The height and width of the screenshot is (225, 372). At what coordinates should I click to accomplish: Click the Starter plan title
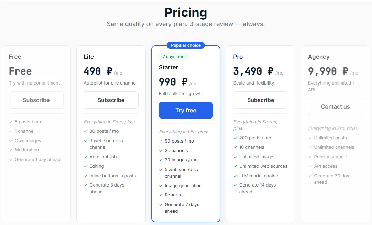point(168,67)
